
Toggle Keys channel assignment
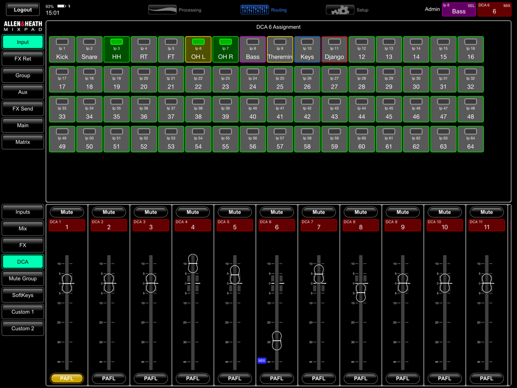(x=307, y=50)
